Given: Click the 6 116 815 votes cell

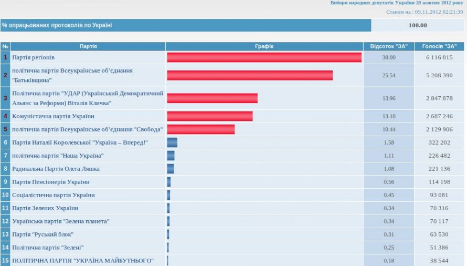Looking at the screenshot, I should pos(440,57).
